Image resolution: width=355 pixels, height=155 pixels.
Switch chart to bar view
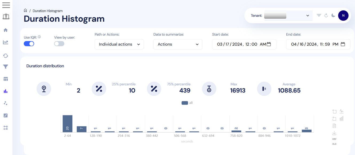tap(342, 119)
